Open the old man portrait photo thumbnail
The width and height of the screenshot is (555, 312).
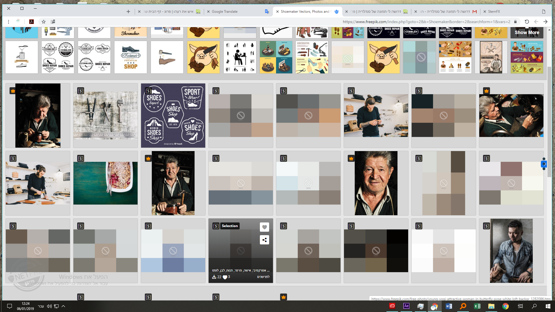click(x=376, y=183)
